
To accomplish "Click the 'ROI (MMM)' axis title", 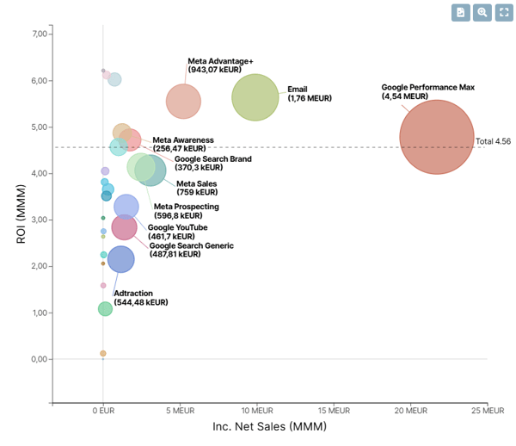I will tap(21, 214).
